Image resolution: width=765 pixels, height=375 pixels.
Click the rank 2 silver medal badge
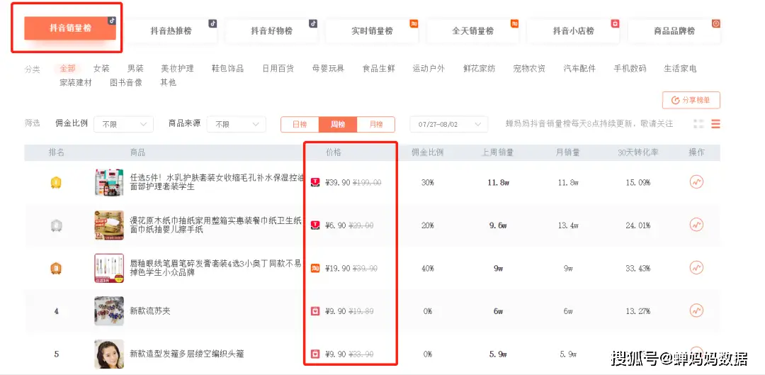point(56,225)
